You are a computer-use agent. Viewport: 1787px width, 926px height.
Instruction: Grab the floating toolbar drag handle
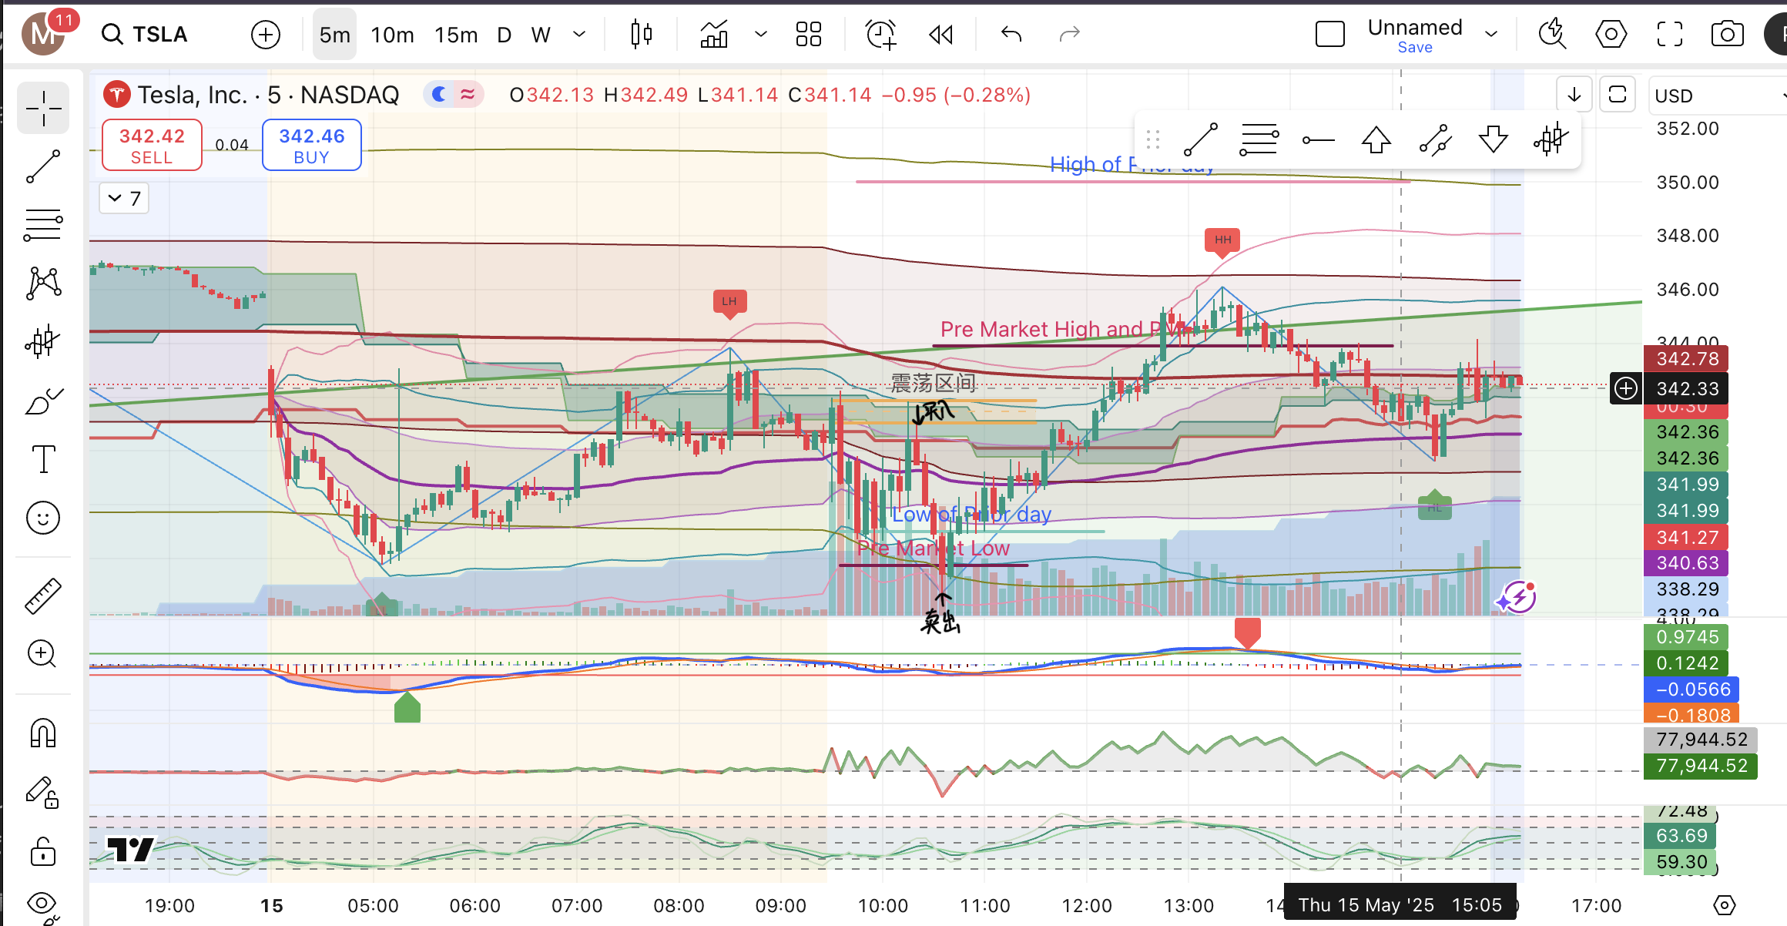1153,140
